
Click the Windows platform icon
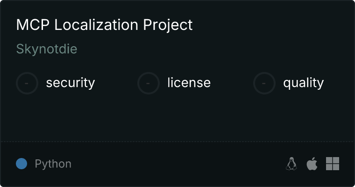pyautogui.click(x=333, y=164)
